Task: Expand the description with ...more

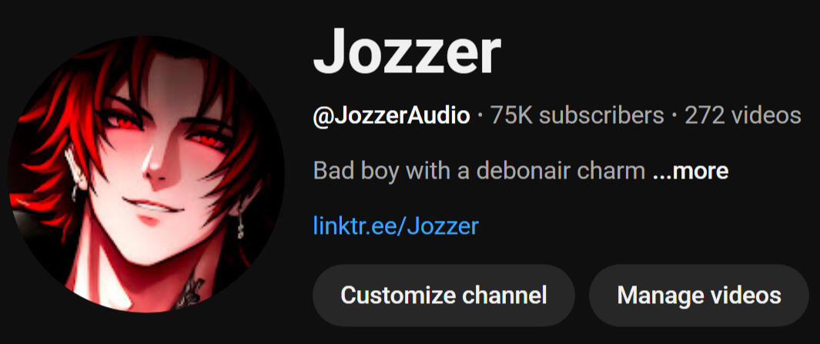Action: coord(691,171)
